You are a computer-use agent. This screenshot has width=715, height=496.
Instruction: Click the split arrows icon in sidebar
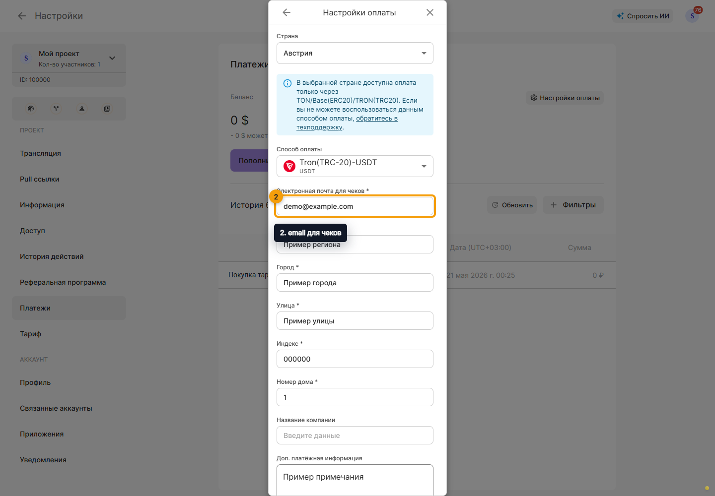point(56,109)
